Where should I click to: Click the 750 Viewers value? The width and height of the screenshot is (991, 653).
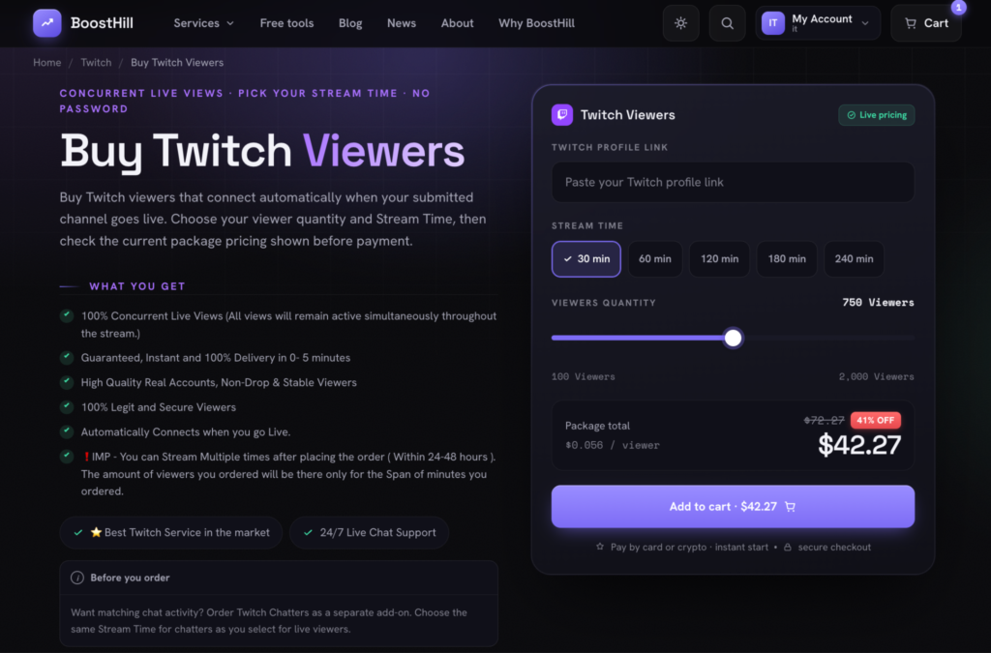pyautogui.click(x=878, y=303)
